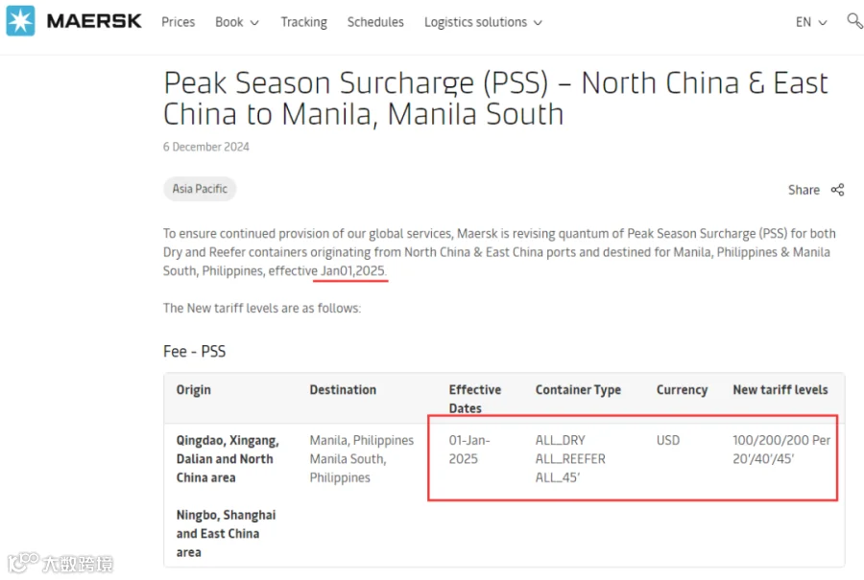
Task: Click the Book menu label
Action: point(229,22)
